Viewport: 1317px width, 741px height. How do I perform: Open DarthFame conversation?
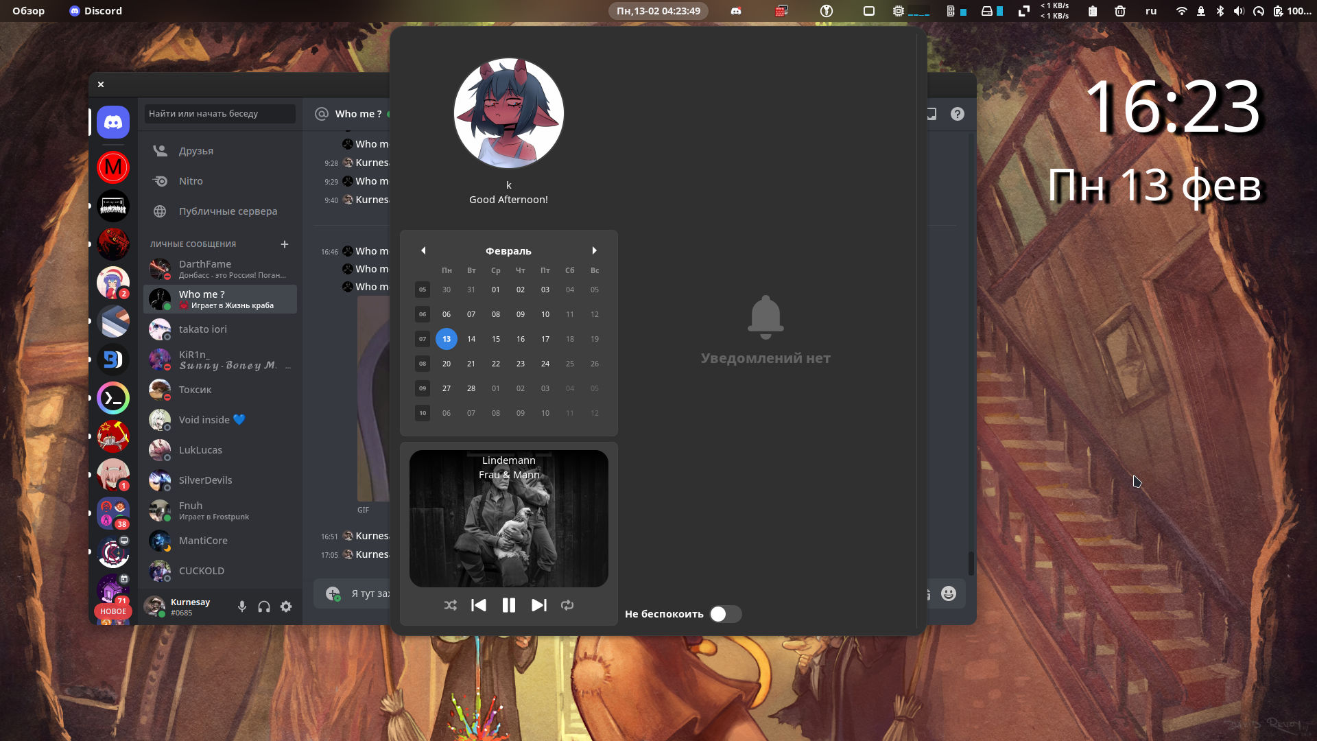pos(220,269)
